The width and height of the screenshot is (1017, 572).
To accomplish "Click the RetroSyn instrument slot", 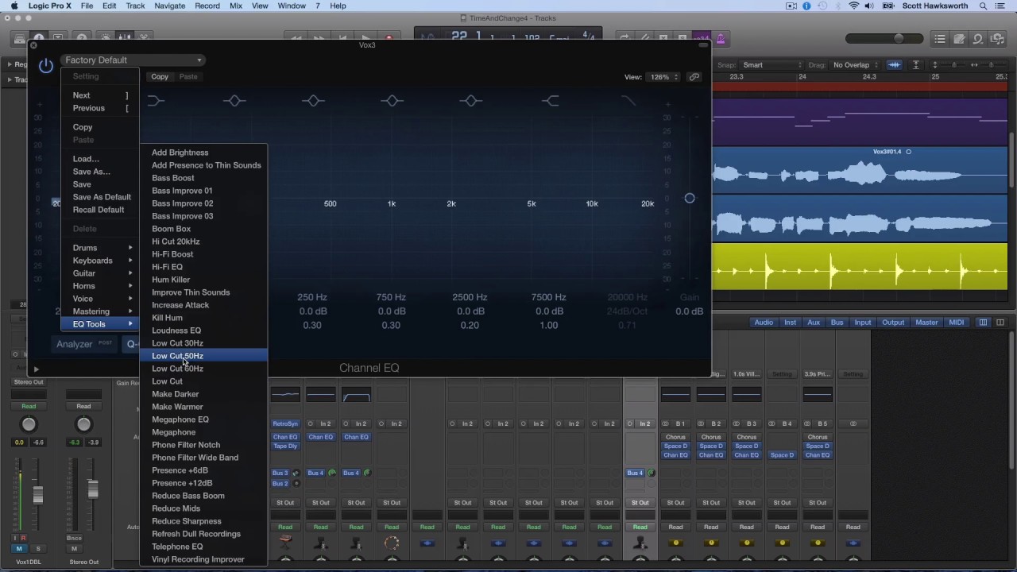I will point(285,424).
